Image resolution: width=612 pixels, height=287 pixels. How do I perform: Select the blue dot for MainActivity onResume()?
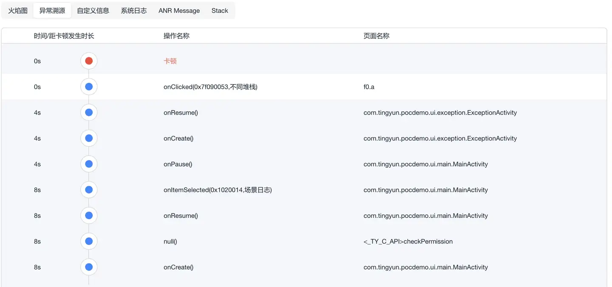pyautogui.click(x=89, y=216)
